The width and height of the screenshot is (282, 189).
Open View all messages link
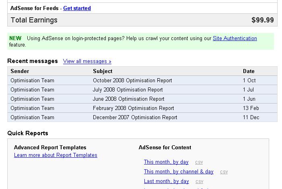click(x=87, y=61)
